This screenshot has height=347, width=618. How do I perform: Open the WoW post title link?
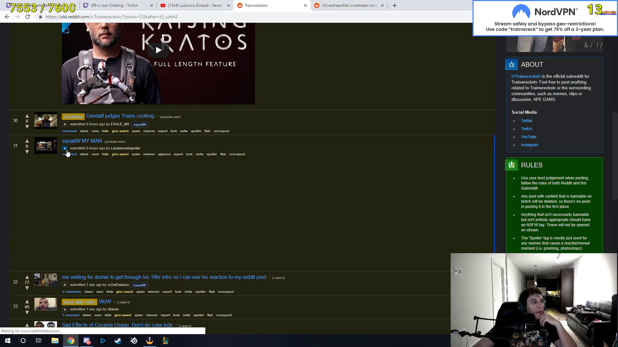pyautogui.click(x=105, y=302)
